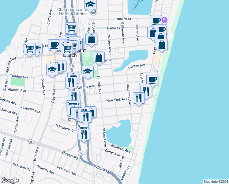Select the coffee cup marker near Niblick St
The height and width of the screenshot is (184, 229).
(x=156, y=21)
